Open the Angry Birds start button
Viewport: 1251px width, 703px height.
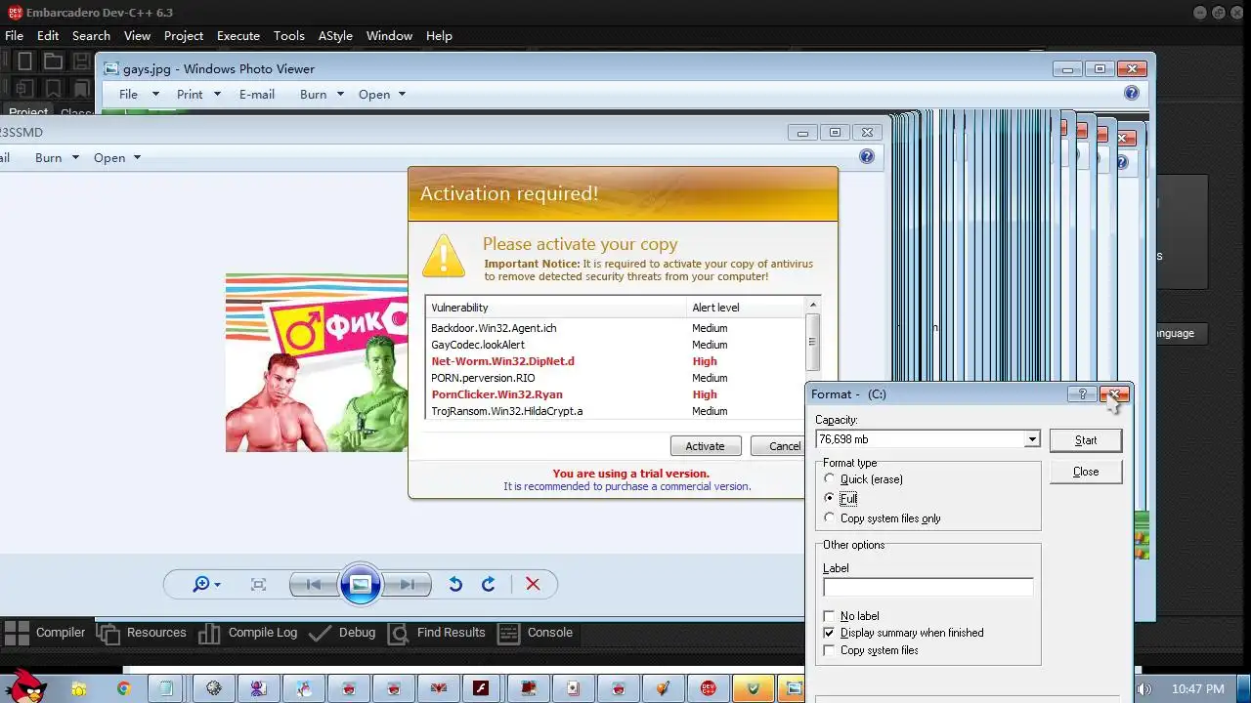pos(24,686)
